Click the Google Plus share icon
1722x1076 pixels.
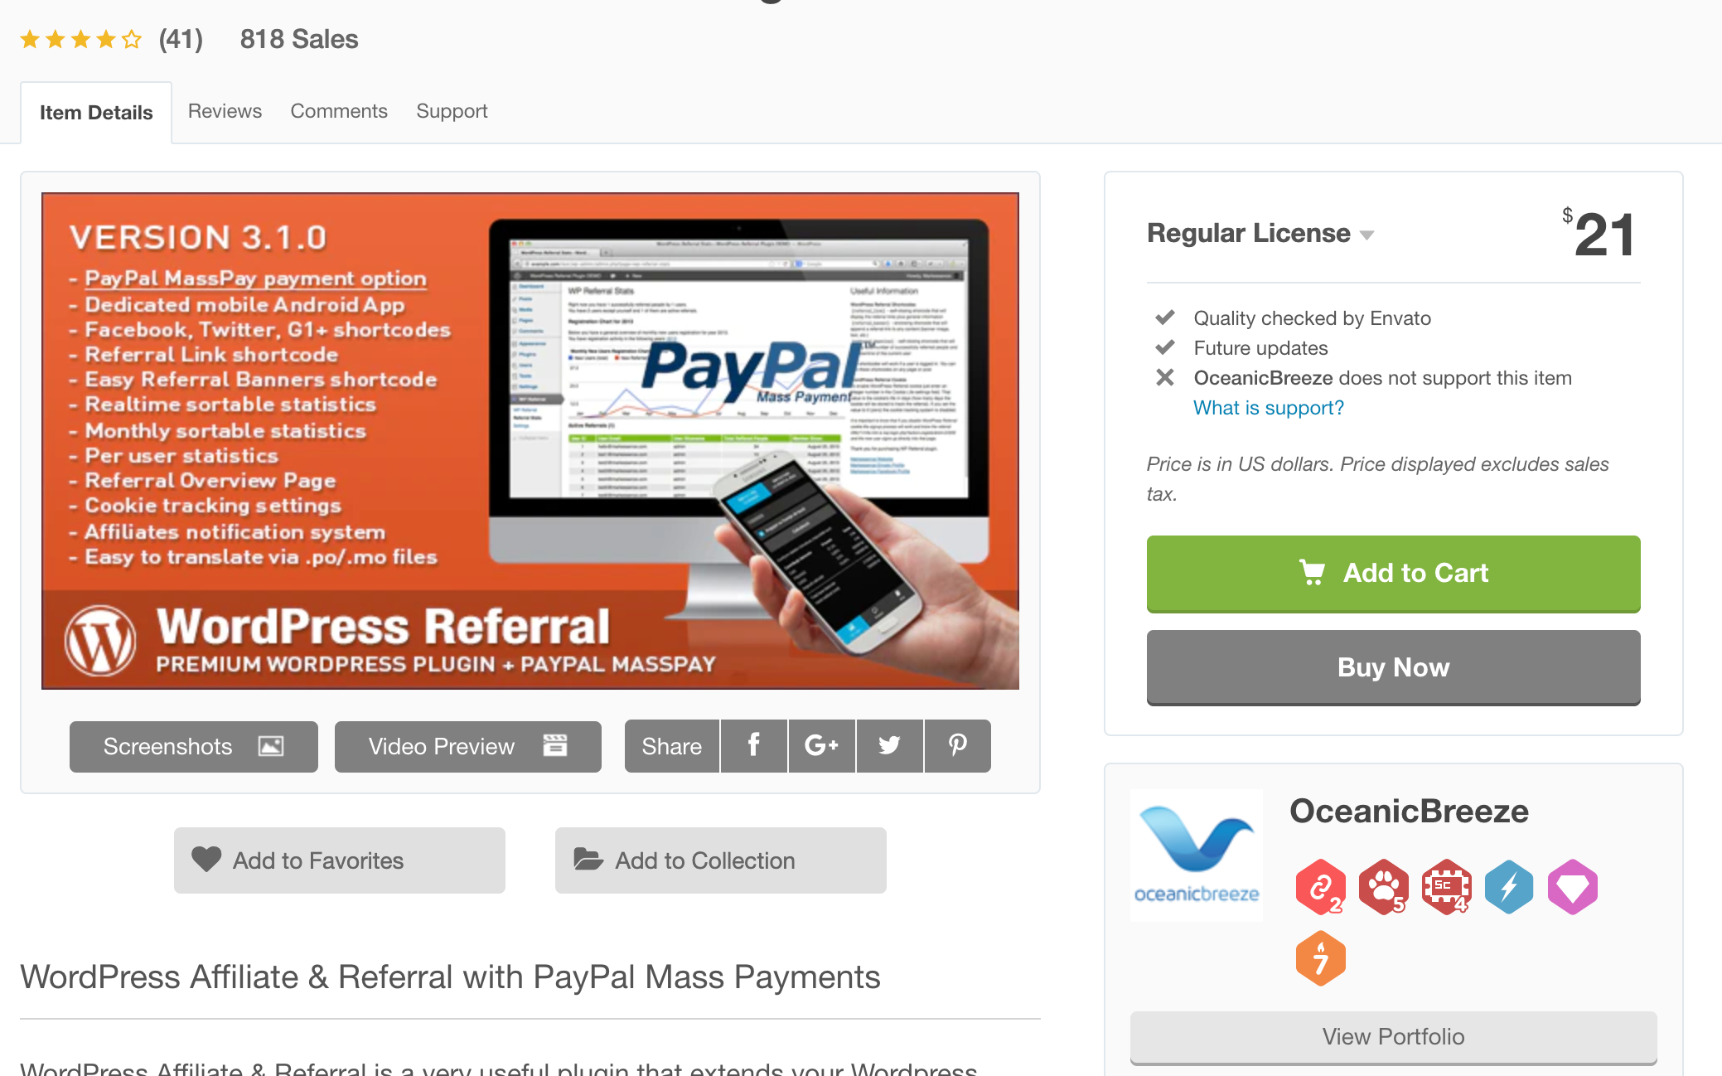820,745
